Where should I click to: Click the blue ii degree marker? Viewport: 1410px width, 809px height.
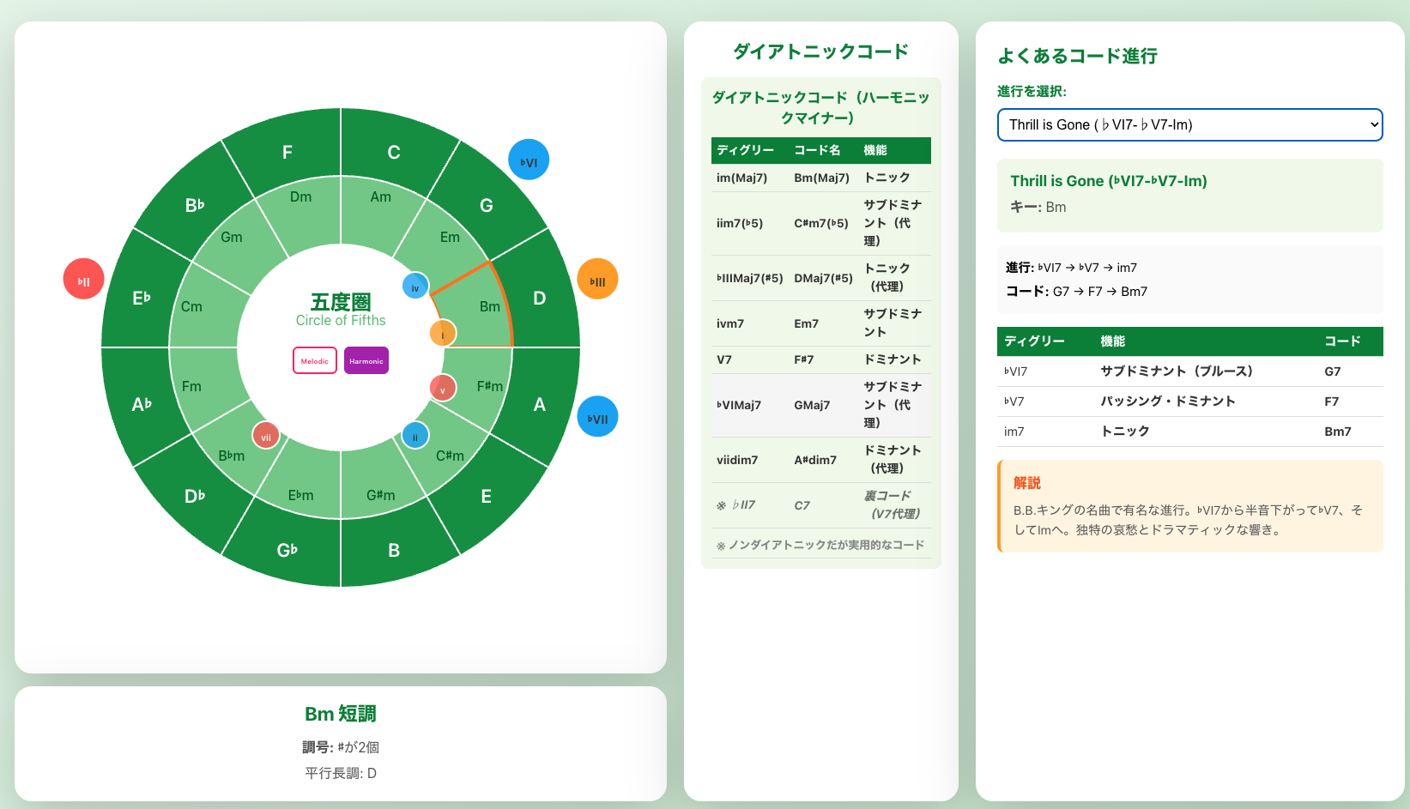pyautogui.click(x=415, y=436)
